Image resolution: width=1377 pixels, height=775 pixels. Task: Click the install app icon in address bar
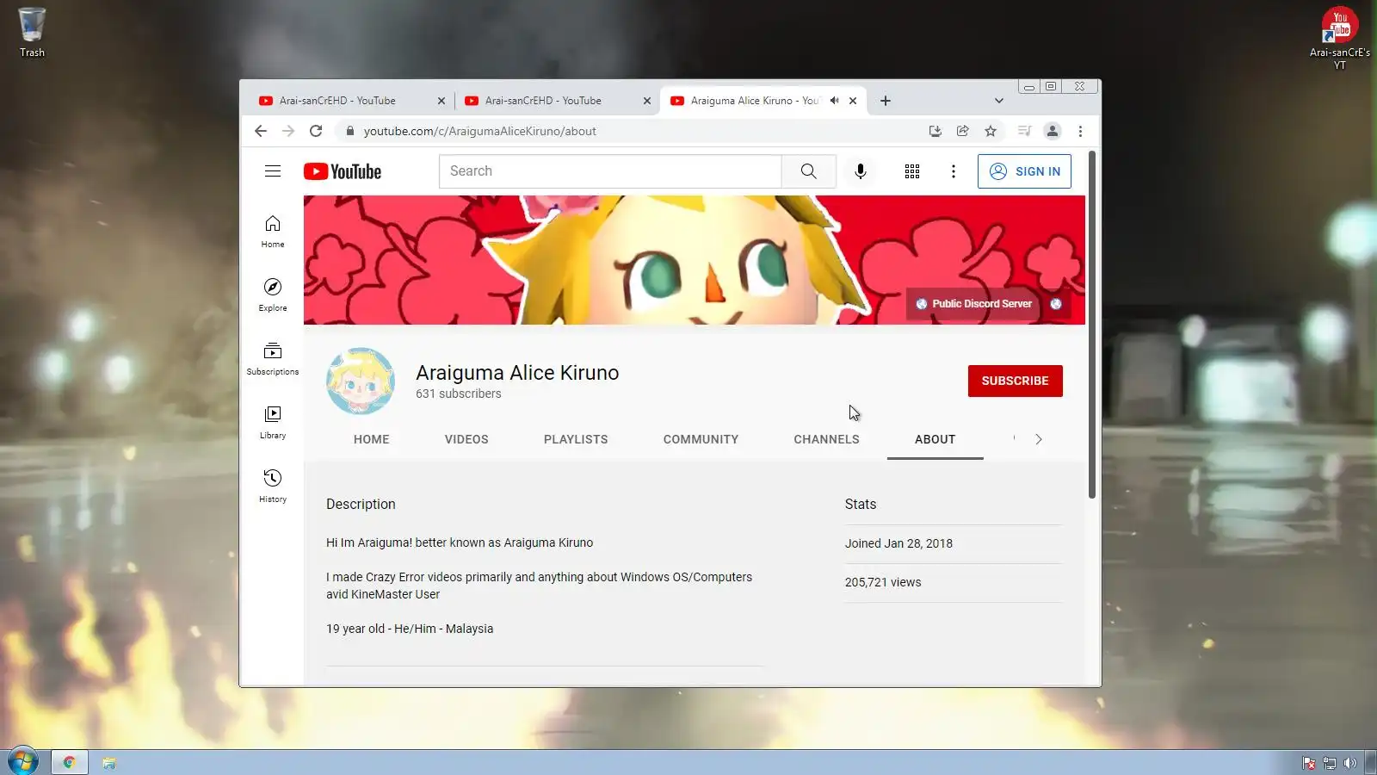pos(935,131)
